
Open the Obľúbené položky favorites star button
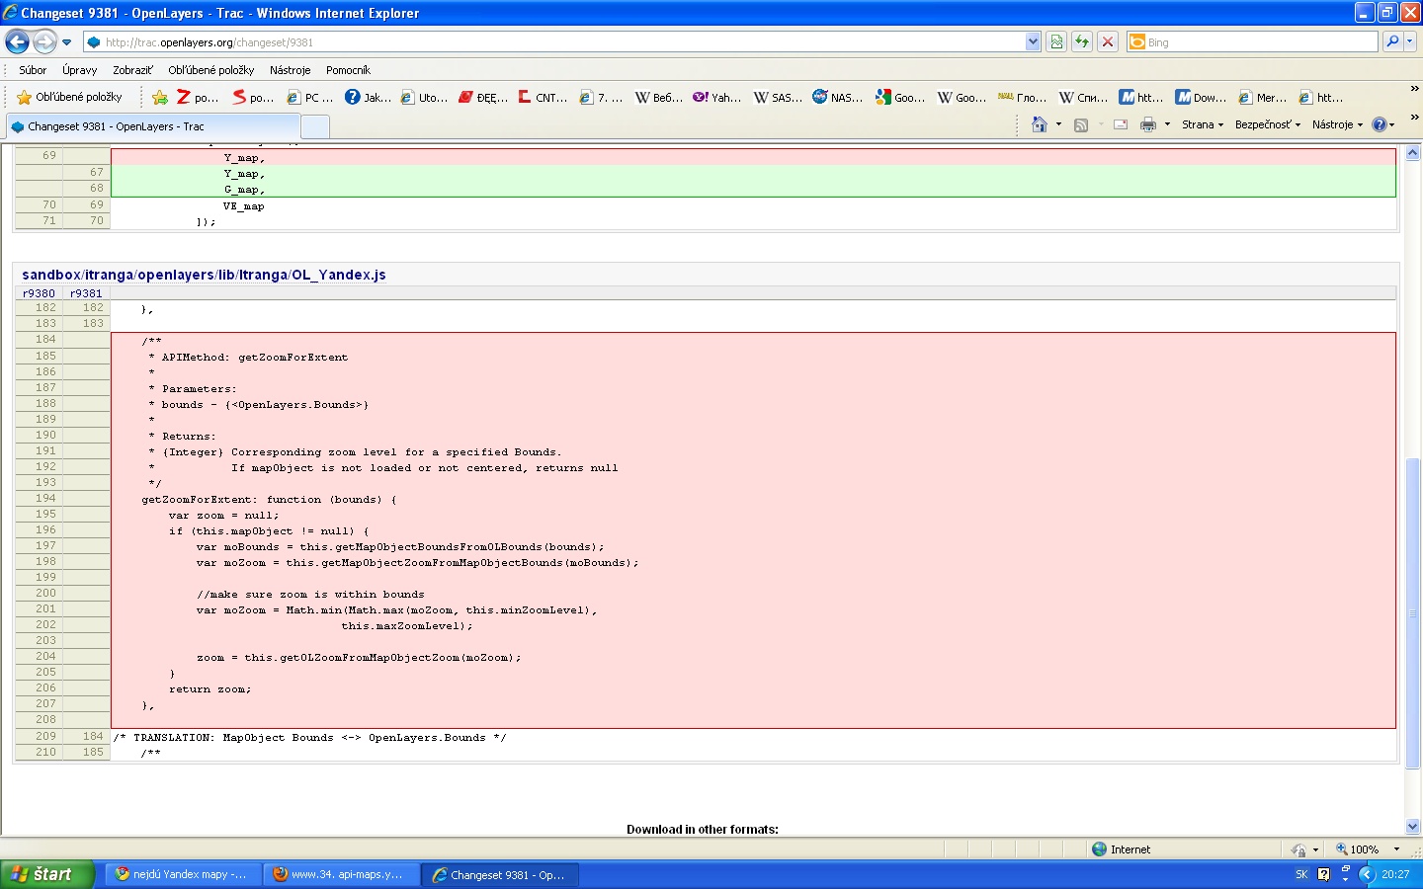(69, 97)
